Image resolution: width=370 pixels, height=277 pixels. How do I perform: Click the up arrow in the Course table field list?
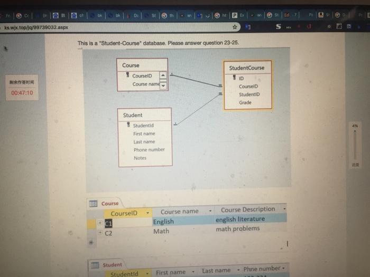tap(163, 75)
